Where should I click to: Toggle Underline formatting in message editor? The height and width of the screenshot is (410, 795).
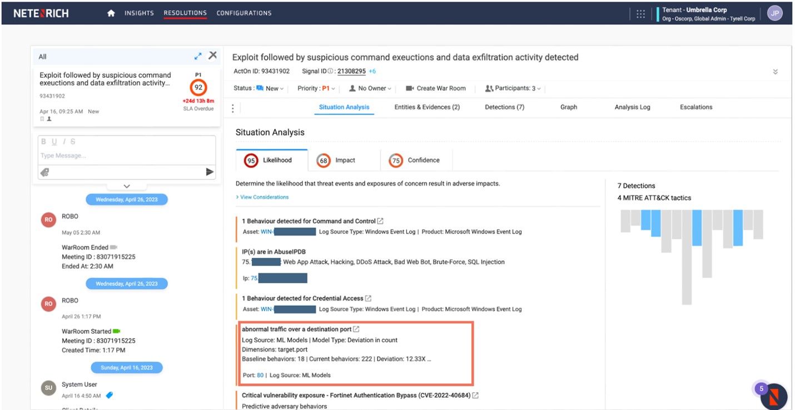coord(54,142)
